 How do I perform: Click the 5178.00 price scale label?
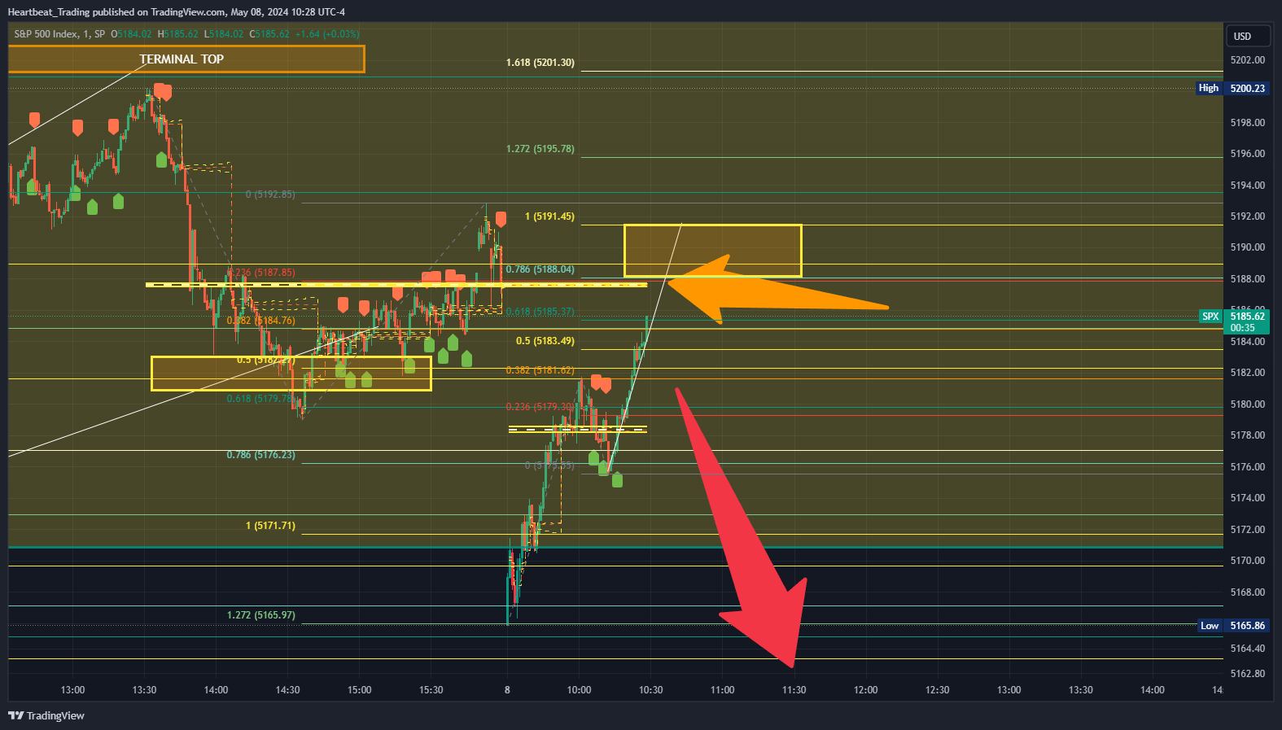[x=1248, y=435]
